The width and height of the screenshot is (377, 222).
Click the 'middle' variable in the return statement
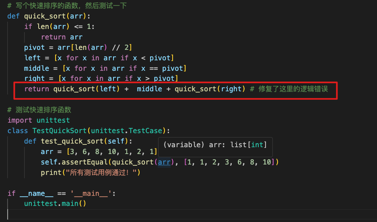point(149,89)
